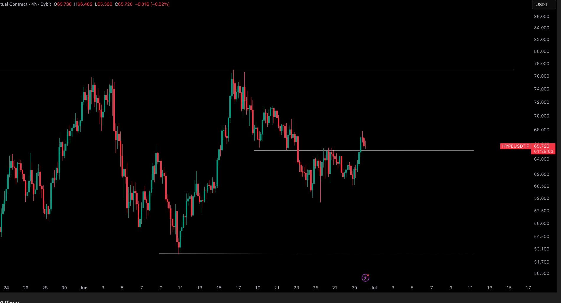The height and width of the screenshot is (303, 561).
Task: Click the 82.000 price axis label
Action: [542, 40]
